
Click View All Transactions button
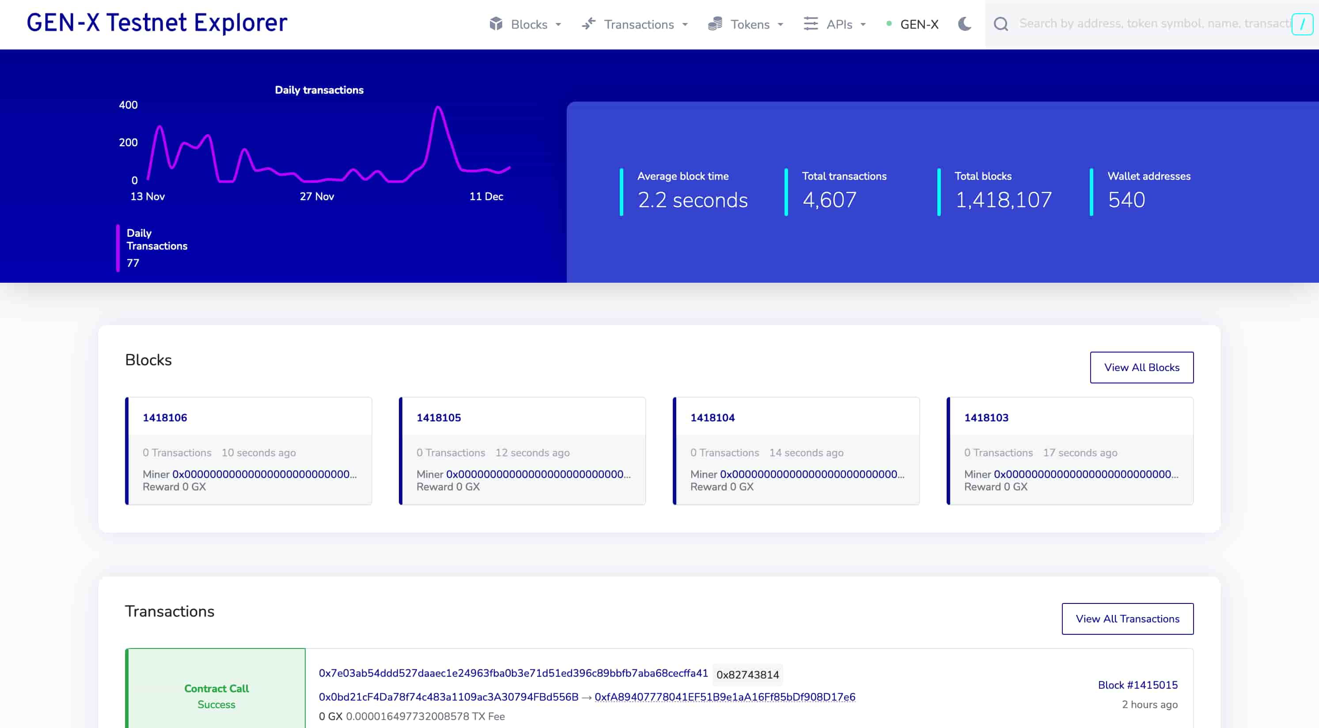pos(1127,618)
